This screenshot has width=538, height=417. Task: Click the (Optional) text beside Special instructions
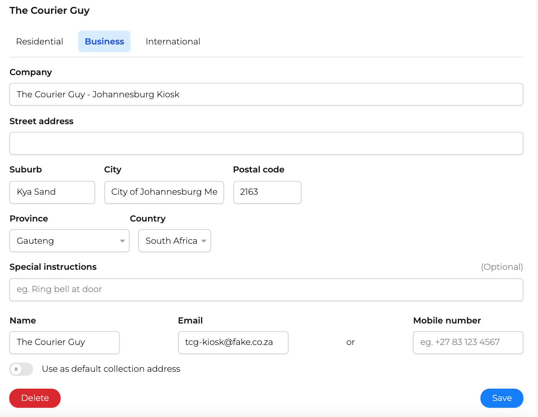(502, 267)
